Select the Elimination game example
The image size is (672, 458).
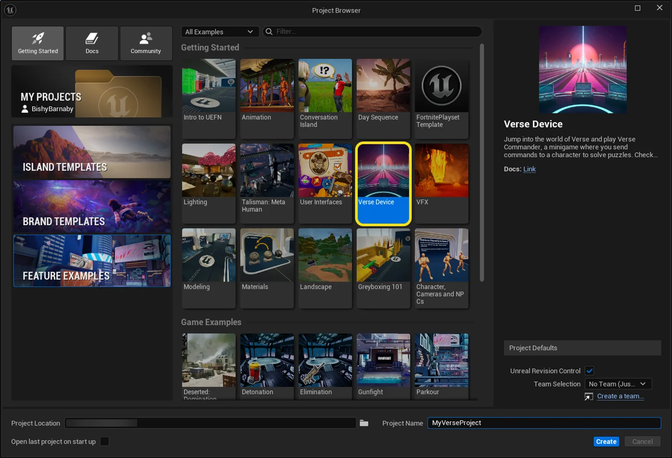tap(325, 366)
